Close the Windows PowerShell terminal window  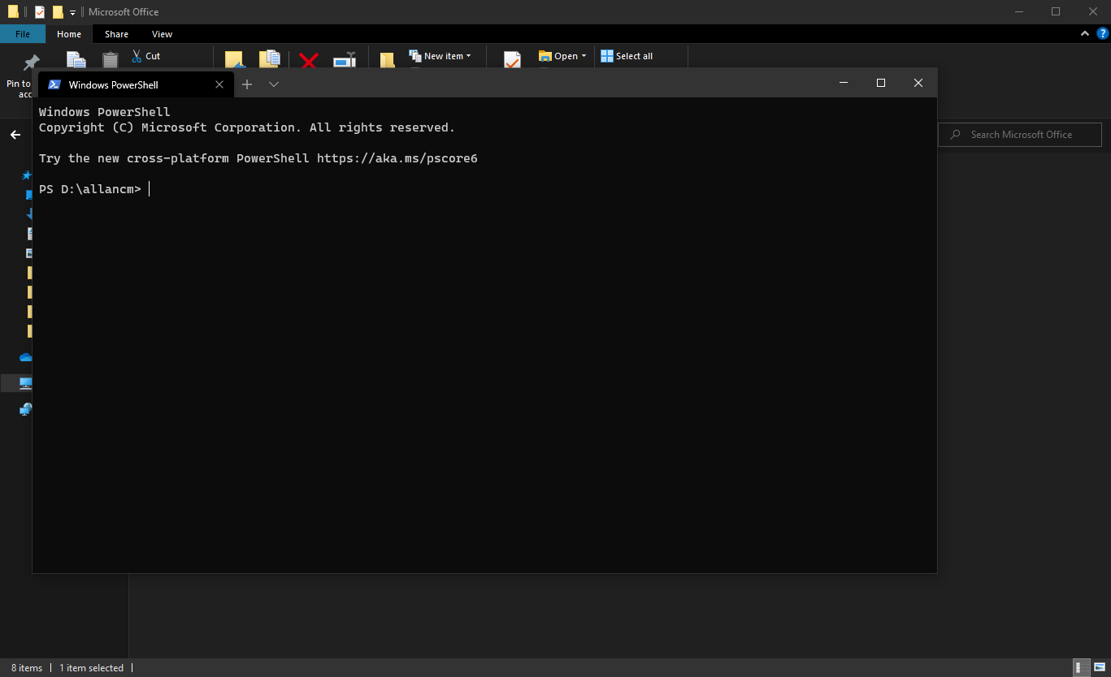(918, 83)
